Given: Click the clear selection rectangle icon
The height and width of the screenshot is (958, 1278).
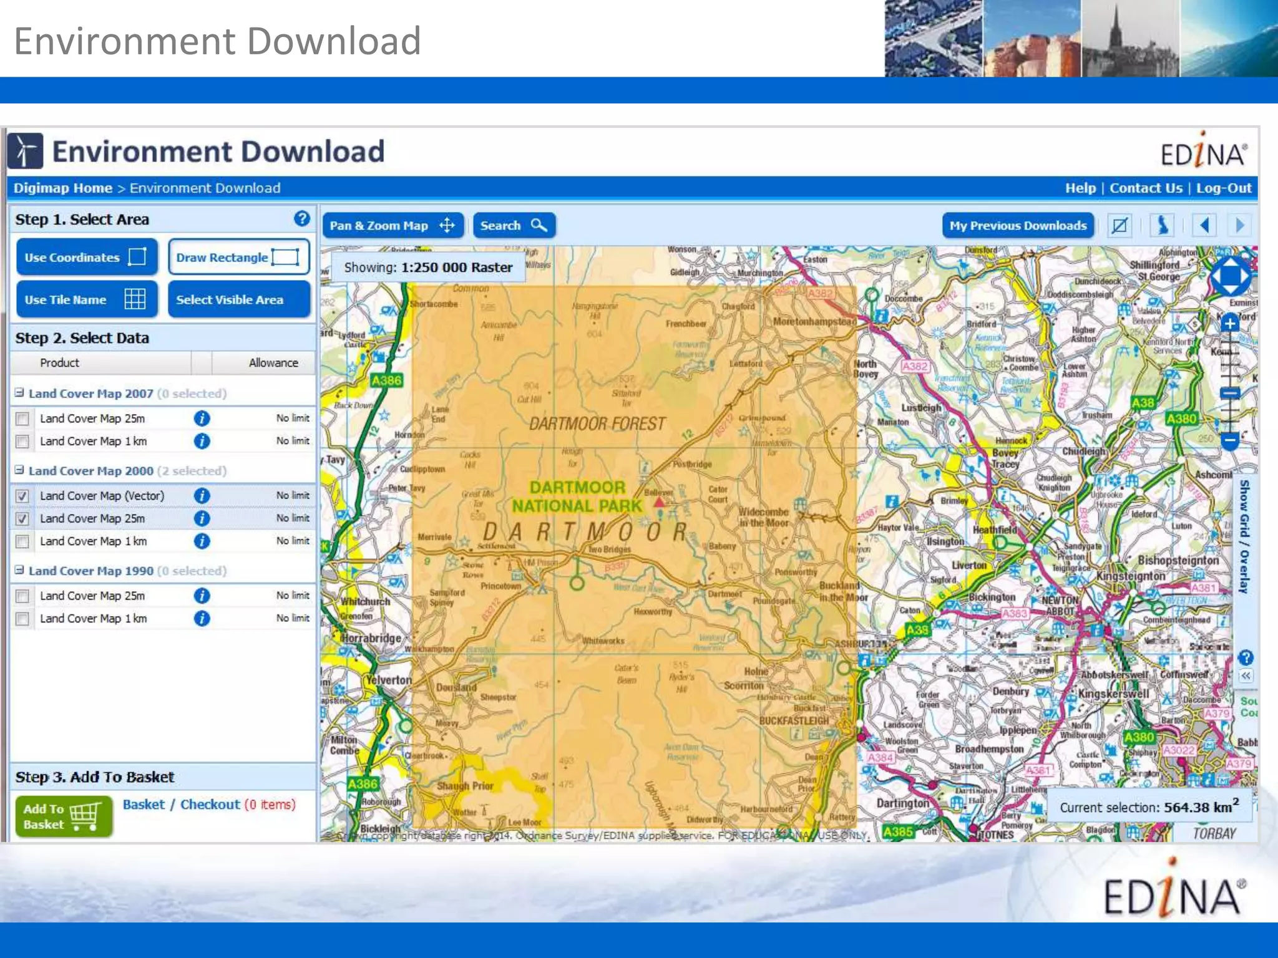Looking at the screenshot, I should click(x=1119, y=225).
